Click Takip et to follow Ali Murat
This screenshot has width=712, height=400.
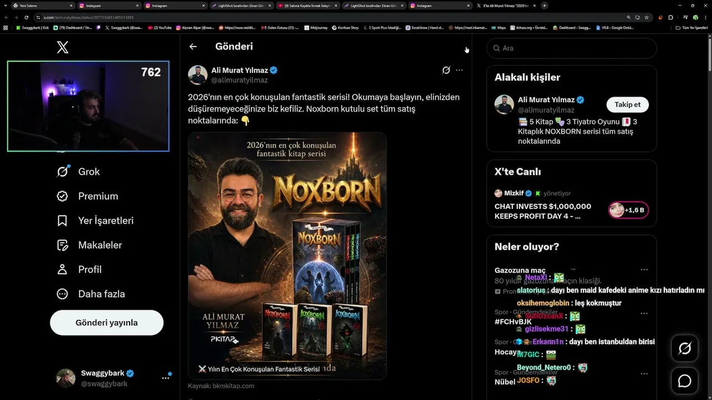coord(627,104)
